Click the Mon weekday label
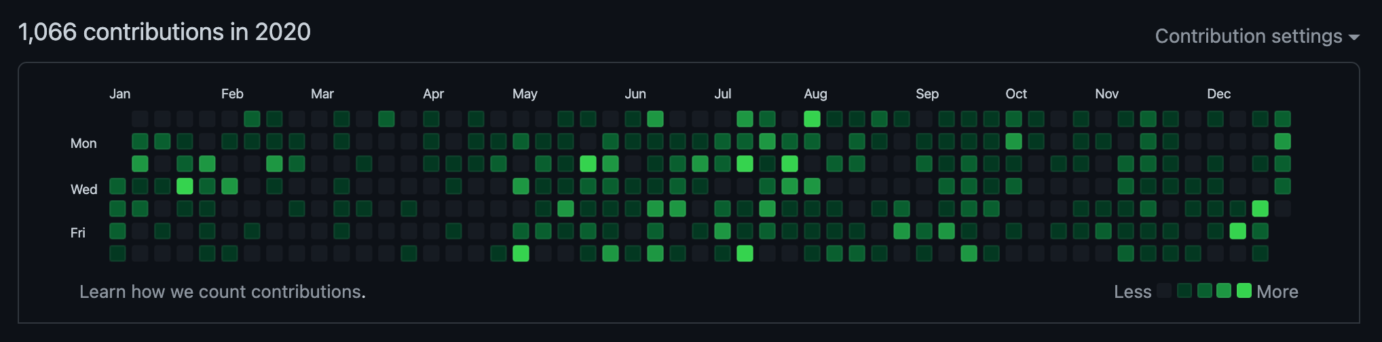Screen dimensions: 1382x342 point(83,143)
